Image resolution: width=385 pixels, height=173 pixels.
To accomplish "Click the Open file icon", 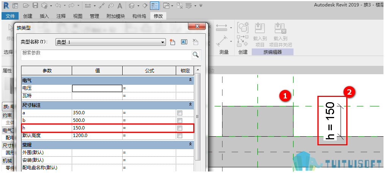I will coord(26,5).
